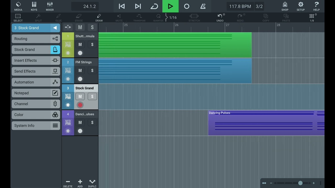Viewport: 335px width, 188px height.
Task: Activate the Record button in transport
Action: [187, 6]
